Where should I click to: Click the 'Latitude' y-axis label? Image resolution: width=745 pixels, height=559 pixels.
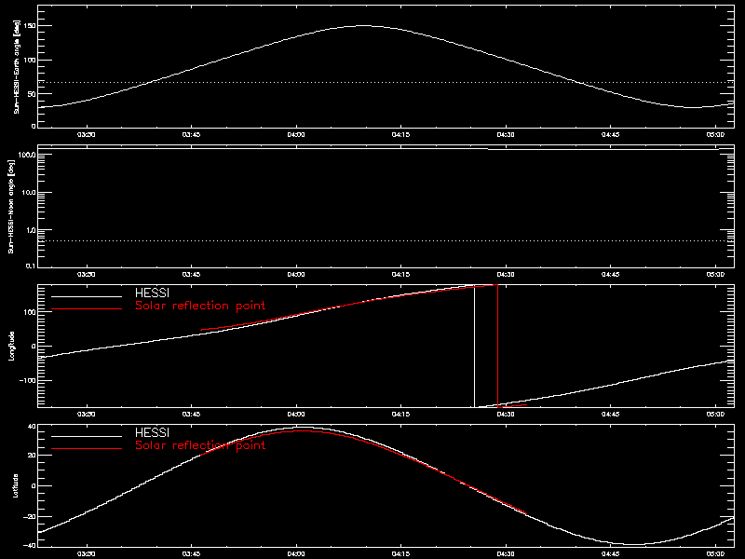[x=15, y=485]
